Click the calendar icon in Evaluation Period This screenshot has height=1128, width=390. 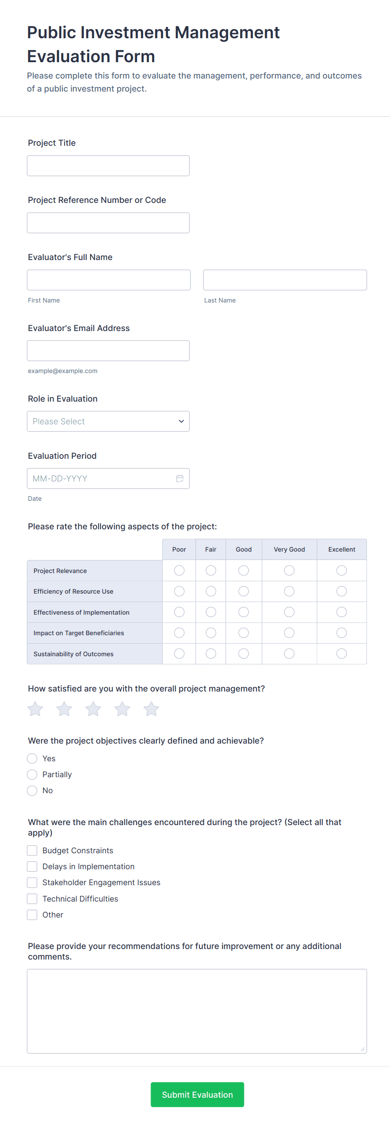tap(180, 479)
